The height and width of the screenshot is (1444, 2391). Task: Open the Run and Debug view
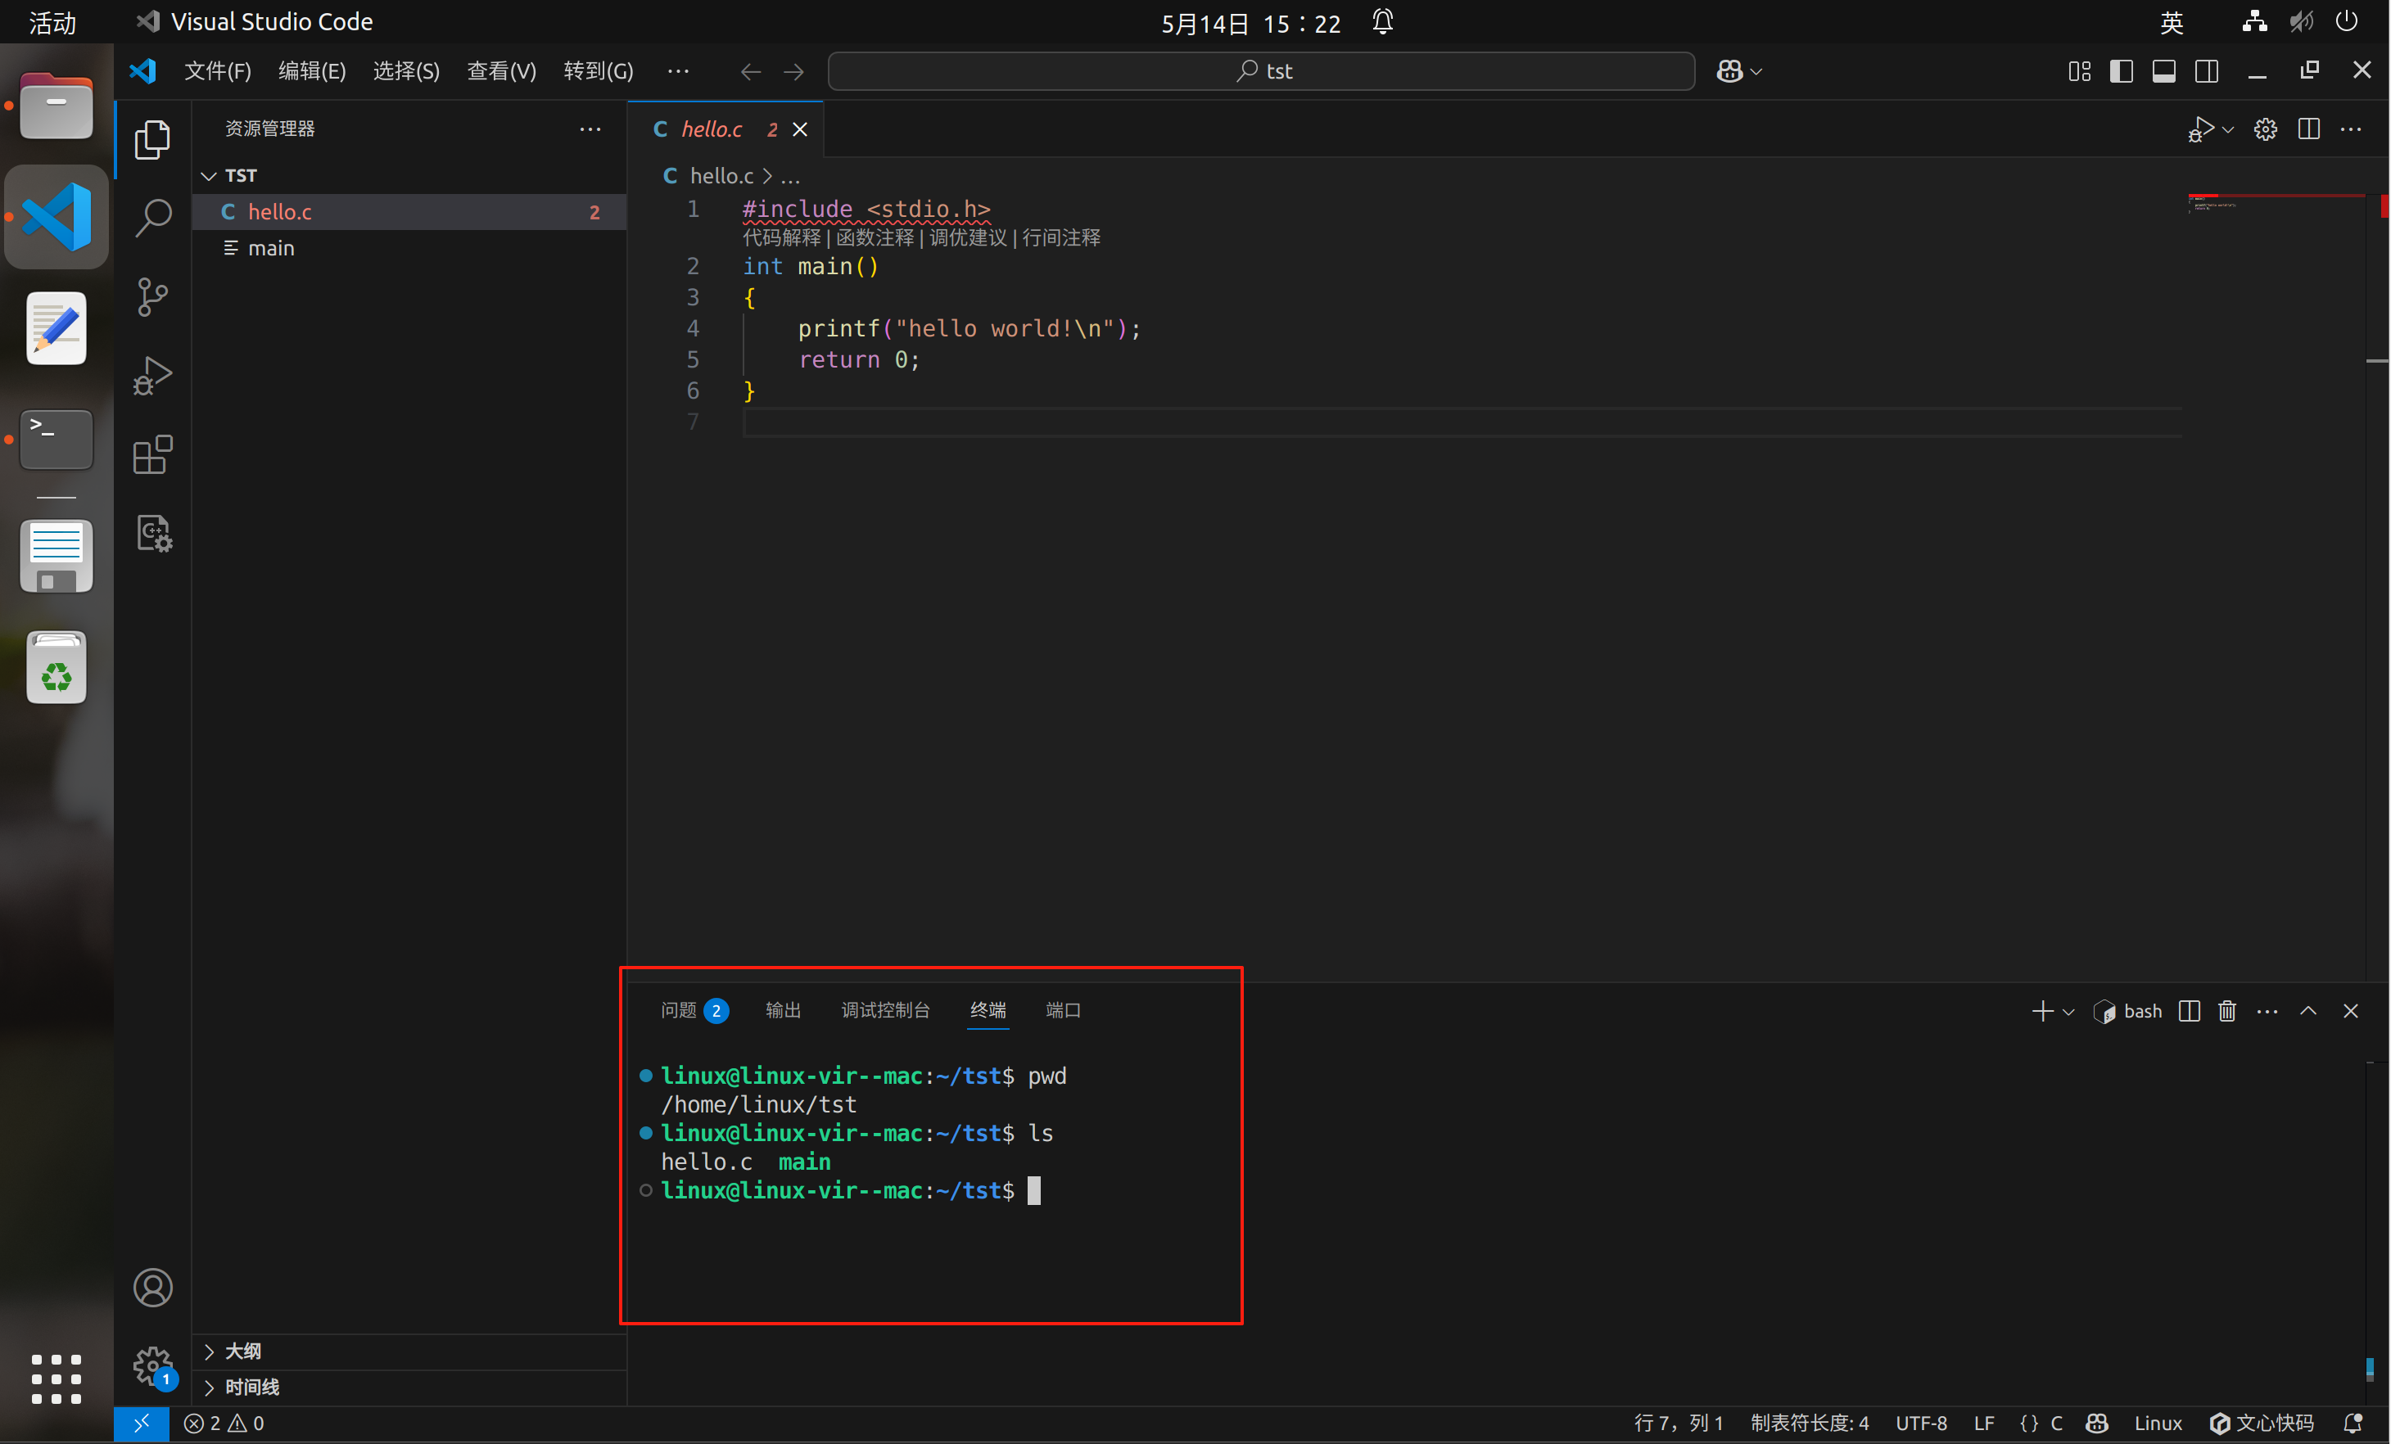(x=152, y=375)
